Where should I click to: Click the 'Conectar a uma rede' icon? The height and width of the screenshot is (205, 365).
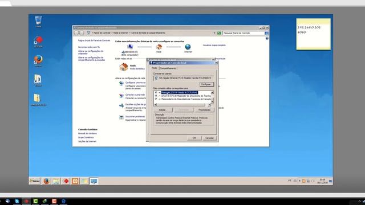[x=121, y=96]
